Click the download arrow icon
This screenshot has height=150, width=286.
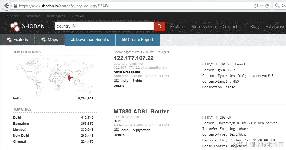coord(73,39)
